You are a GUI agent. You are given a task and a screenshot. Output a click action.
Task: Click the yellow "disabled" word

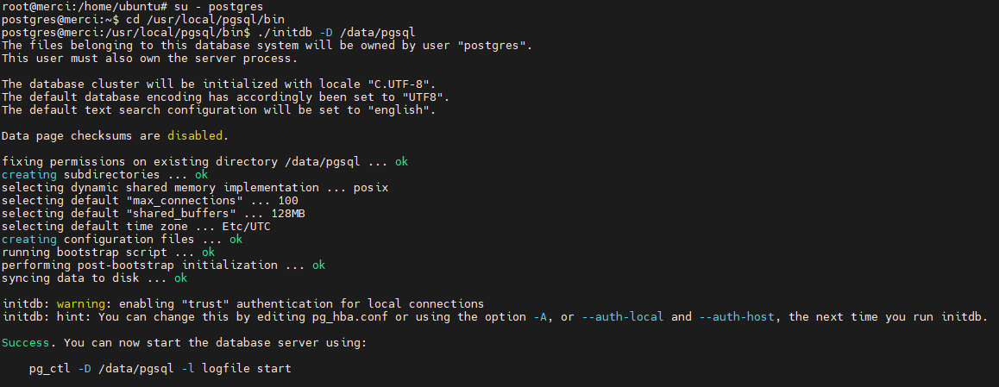click(195, 135)
